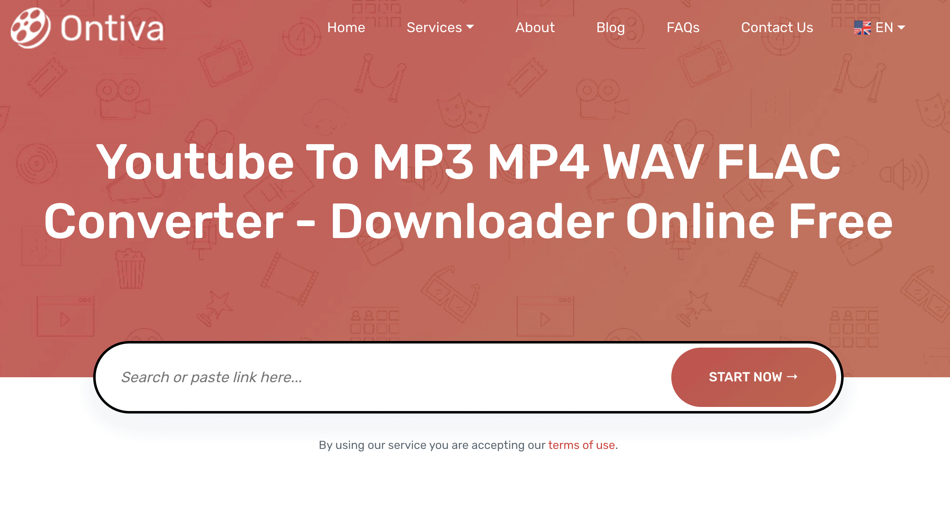The height and width of the screenshot is (528, 950).
Task: Click the Services dropdown arrow
Action: (x=471, y=27)
